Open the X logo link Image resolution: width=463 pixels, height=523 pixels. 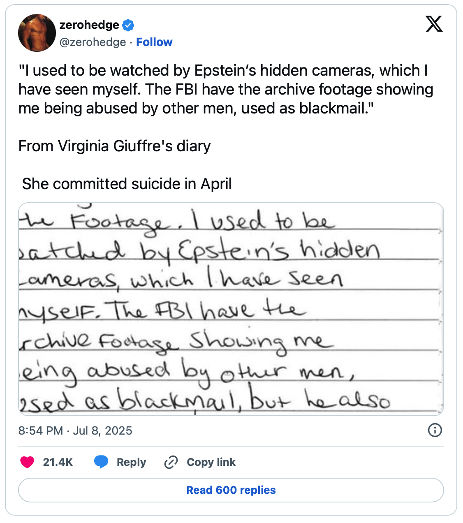pyautogui.click(x=434, y=24)
